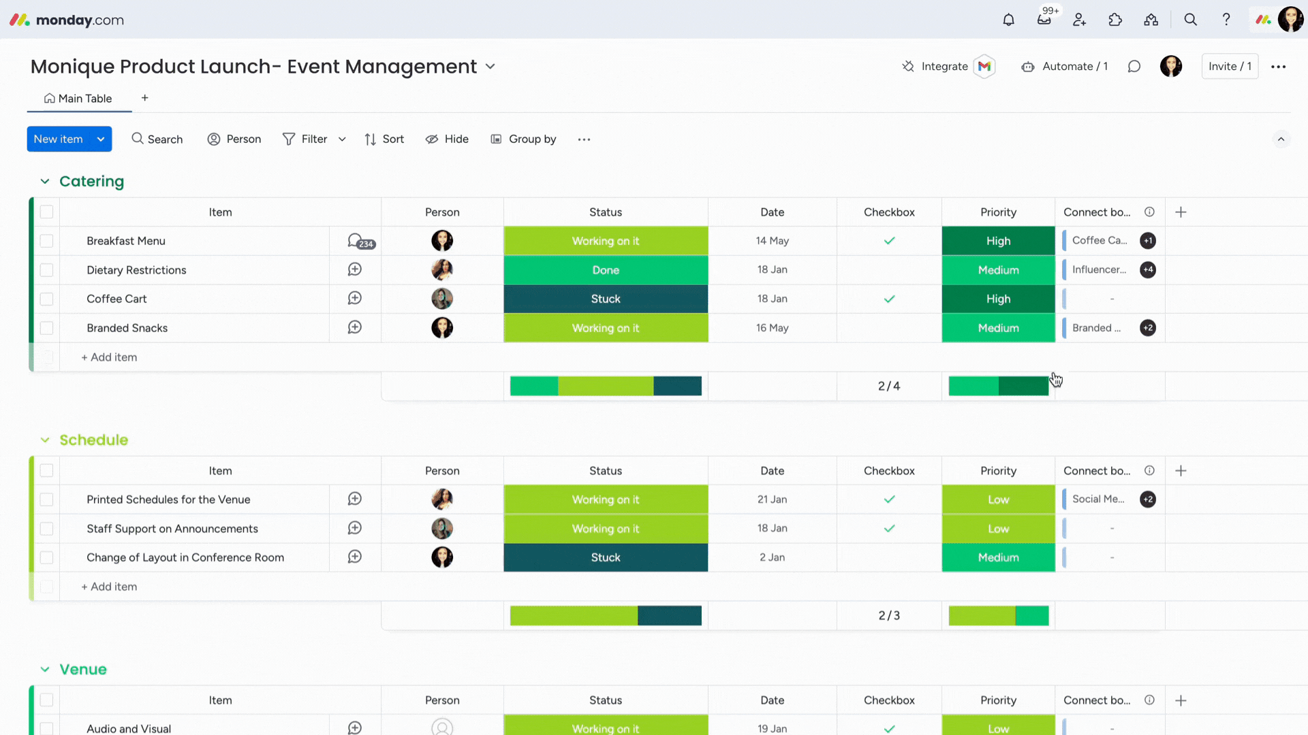This screenshot has width=1308, height=735.
Task: Click the New item button
Action: click(x=59, y=139)
